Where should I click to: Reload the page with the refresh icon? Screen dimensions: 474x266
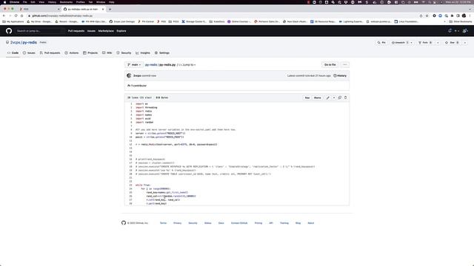(x=16, y=16)
